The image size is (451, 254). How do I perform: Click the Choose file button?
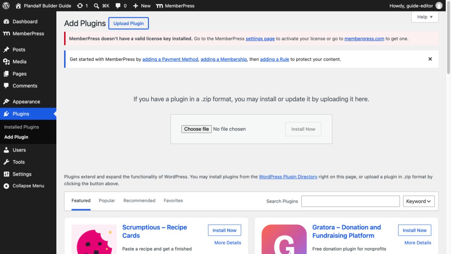[196, 129]
